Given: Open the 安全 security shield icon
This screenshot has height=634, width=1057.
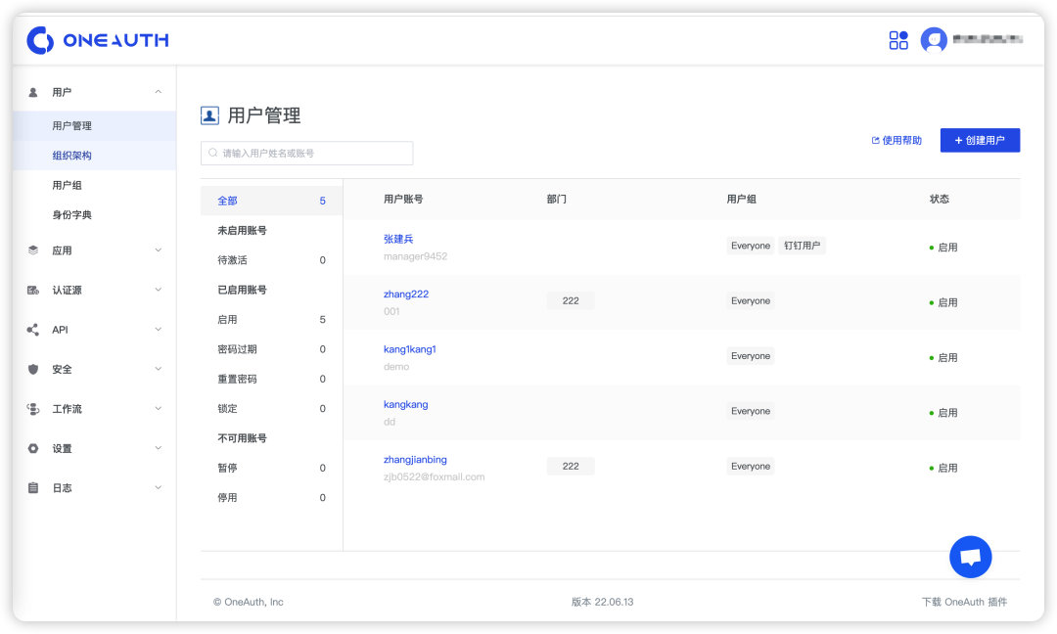Looking at the screenshot, I should click(x=30, y=369).
